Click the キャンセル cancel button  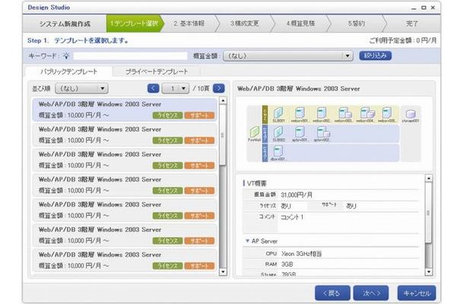(x=417, y=293)
